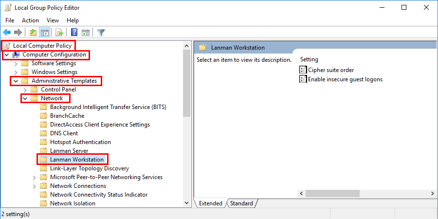438x219 pixels.
Task: Expand the Software Settings node
Action: 16,63
